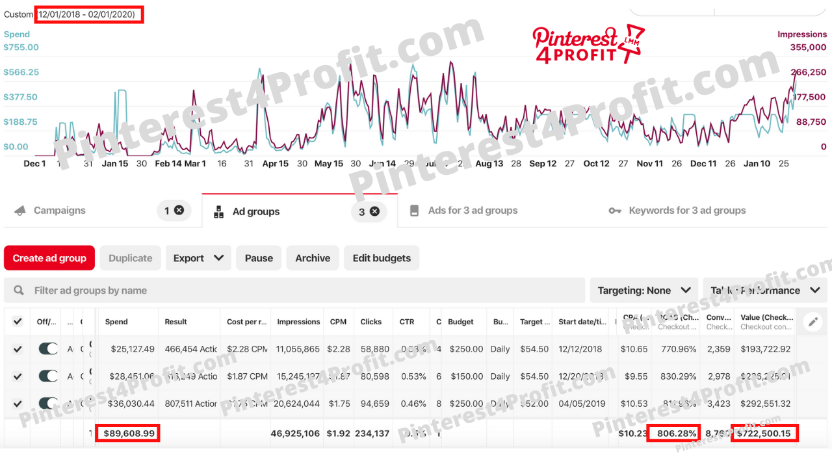Open the Keywords for 3 ad groups tab
832x468 pixels.
click(687, 211)
